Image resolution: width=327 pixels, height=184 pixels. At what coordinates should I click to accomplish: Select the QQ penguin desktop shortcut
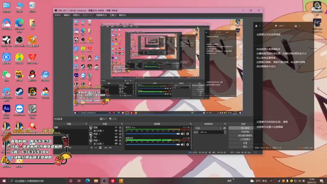(x=32, y=76)
